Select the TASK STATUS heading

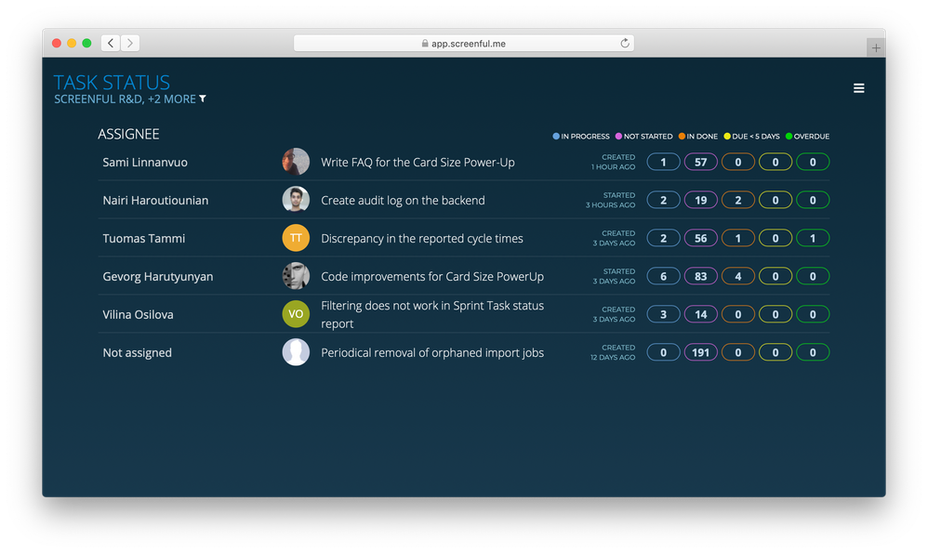[112, 82]
